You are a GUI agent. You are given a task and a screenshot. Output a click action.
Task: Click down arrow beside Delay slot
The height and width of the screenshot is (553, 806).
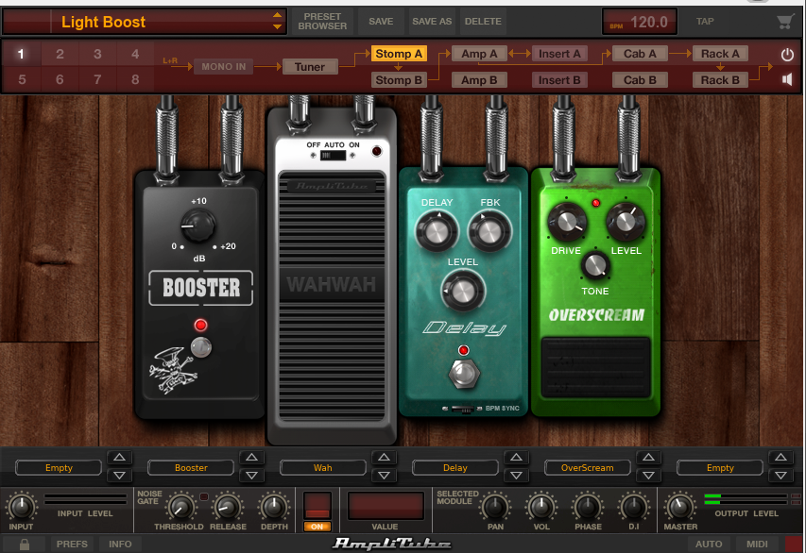tap(516, 476)
